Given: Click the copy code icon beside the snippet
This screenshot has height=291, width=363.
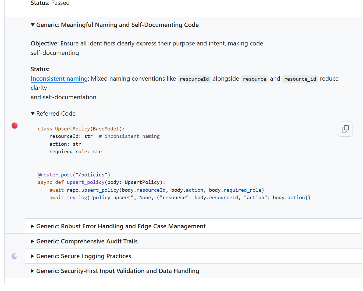Looking at the screenshot, I should click(345, 129).
